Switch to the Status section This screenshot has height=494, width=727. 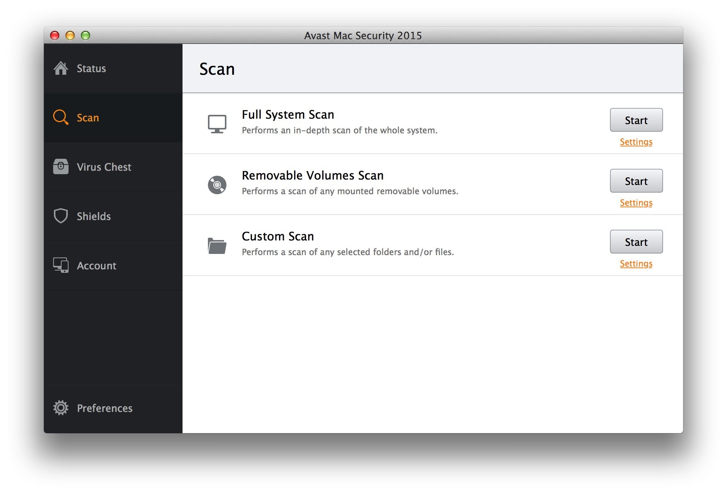[91, 68]
